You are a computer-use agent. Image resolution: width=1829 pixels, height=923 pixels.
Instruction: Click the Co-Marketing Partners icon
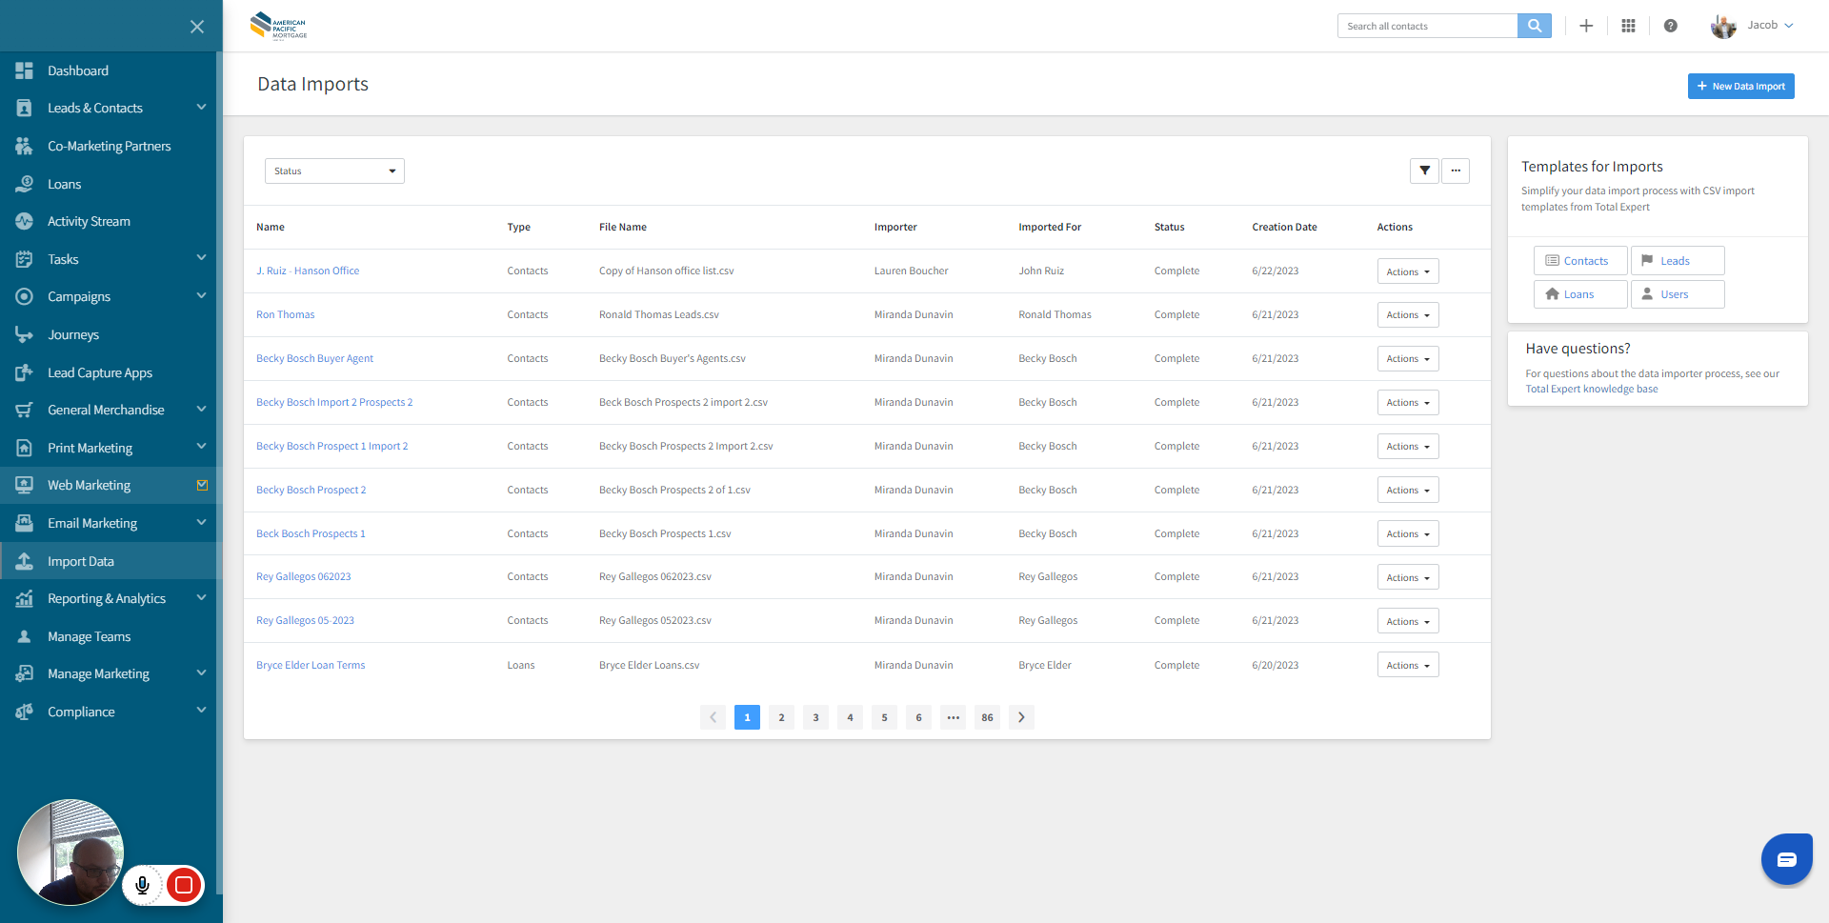click(24, 146)
